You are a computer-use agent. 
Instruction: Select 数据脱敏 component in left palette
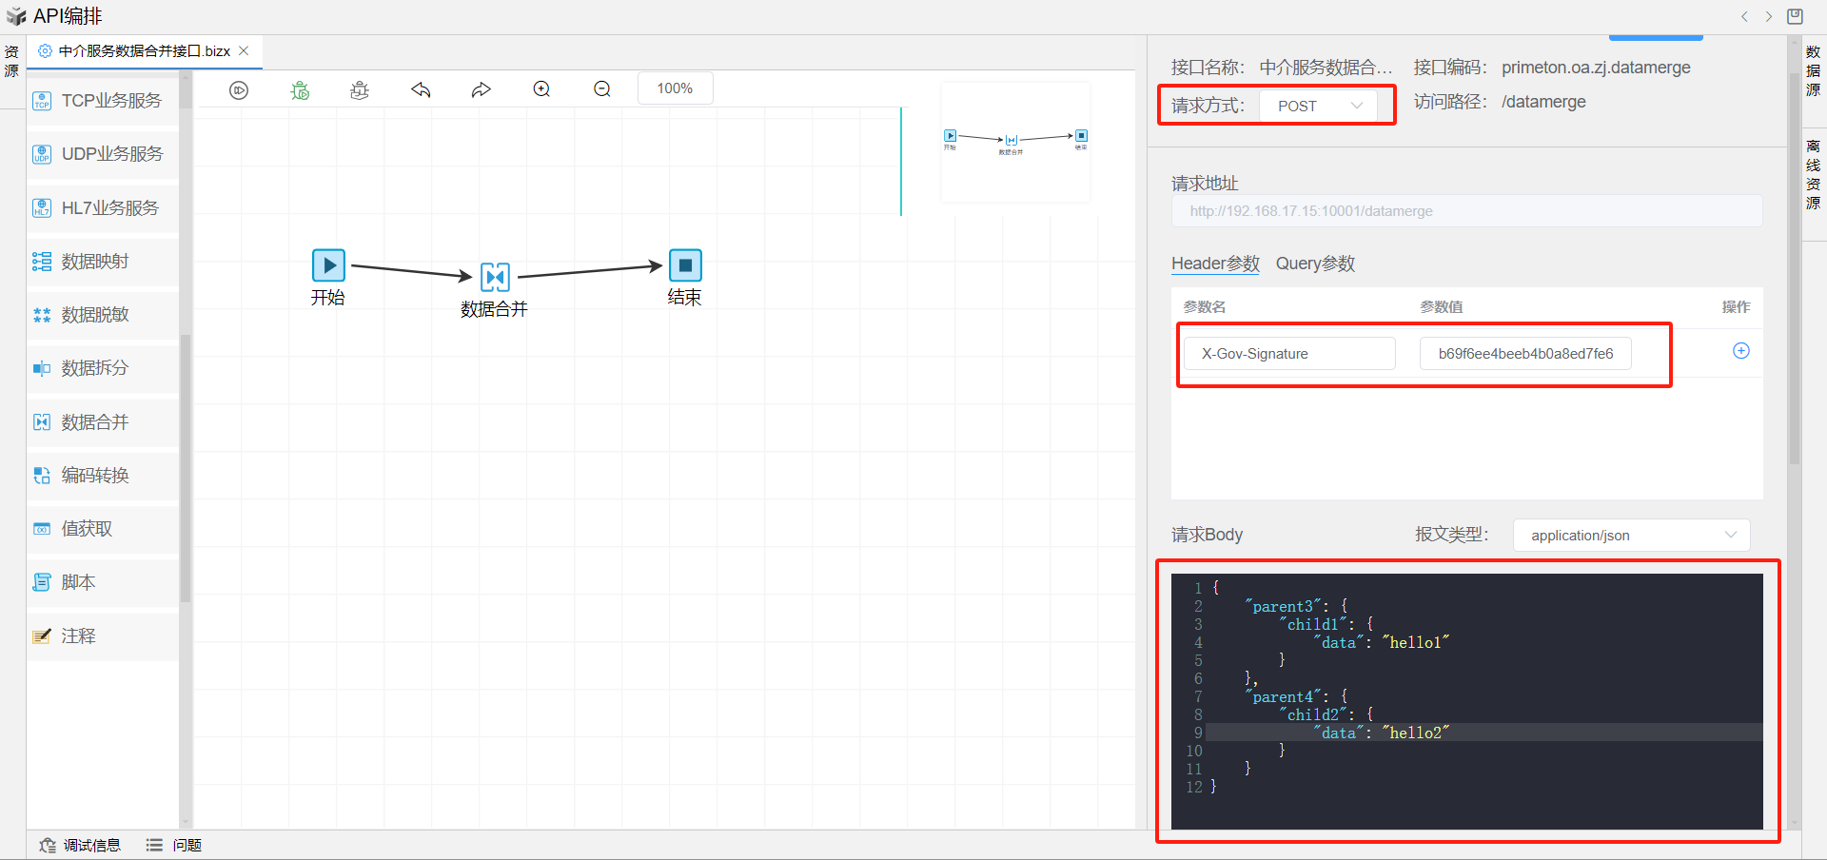pos(95,315)
